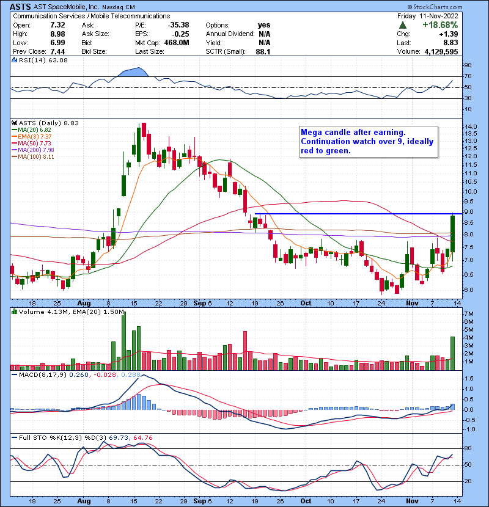Viewport: 489px width, 507px height.
Task: Click the P/E value -35.38
Action: click(x=178, y=25)
